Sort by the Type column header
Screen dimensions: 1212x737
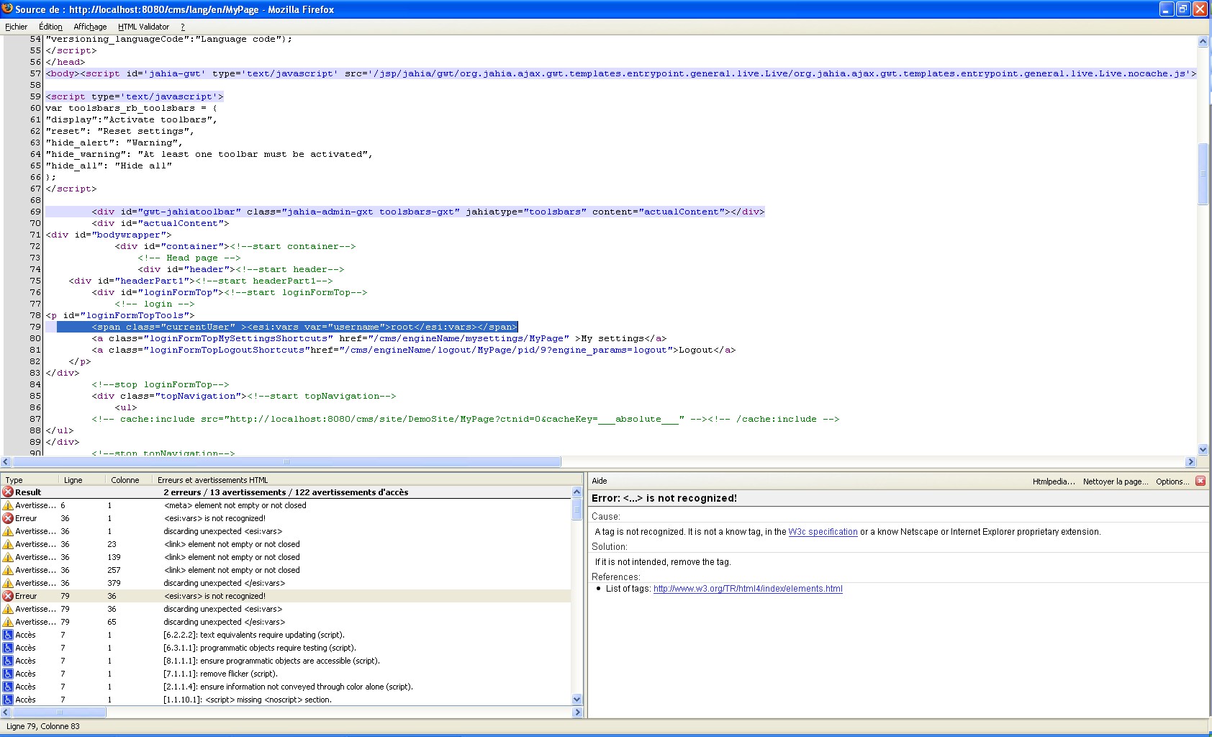coord(30,480)
